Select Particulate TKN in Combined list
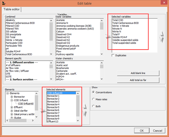The height and width of the screenshot is (137, 169). point(14,46)
